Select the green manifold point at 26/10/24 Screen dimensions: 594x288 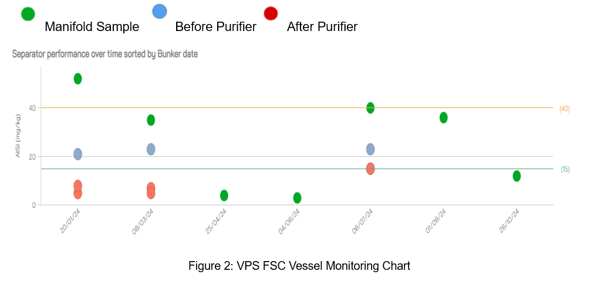pyautogui.click(x=517, y=176)
